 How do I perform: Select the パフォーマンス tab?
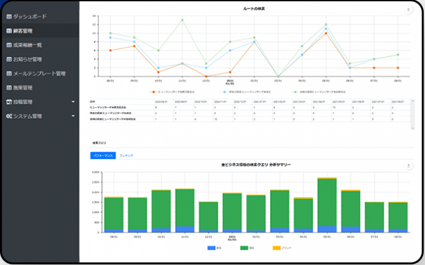coord(103,155)
